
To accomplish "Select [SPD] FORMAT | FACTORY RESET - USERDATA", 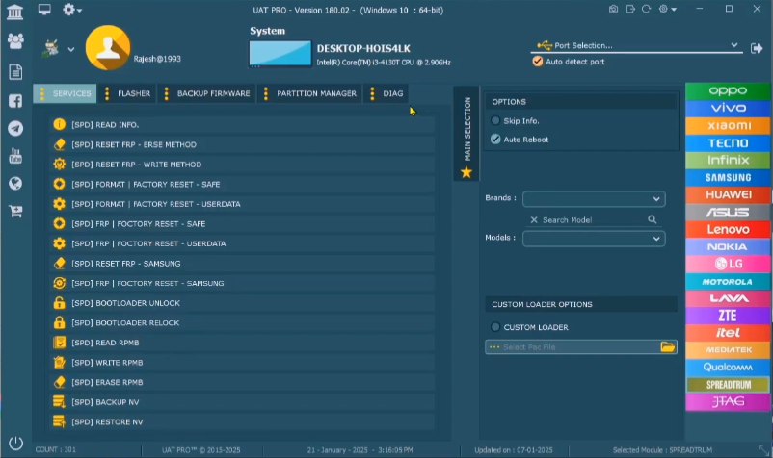I will coord(242,204).
